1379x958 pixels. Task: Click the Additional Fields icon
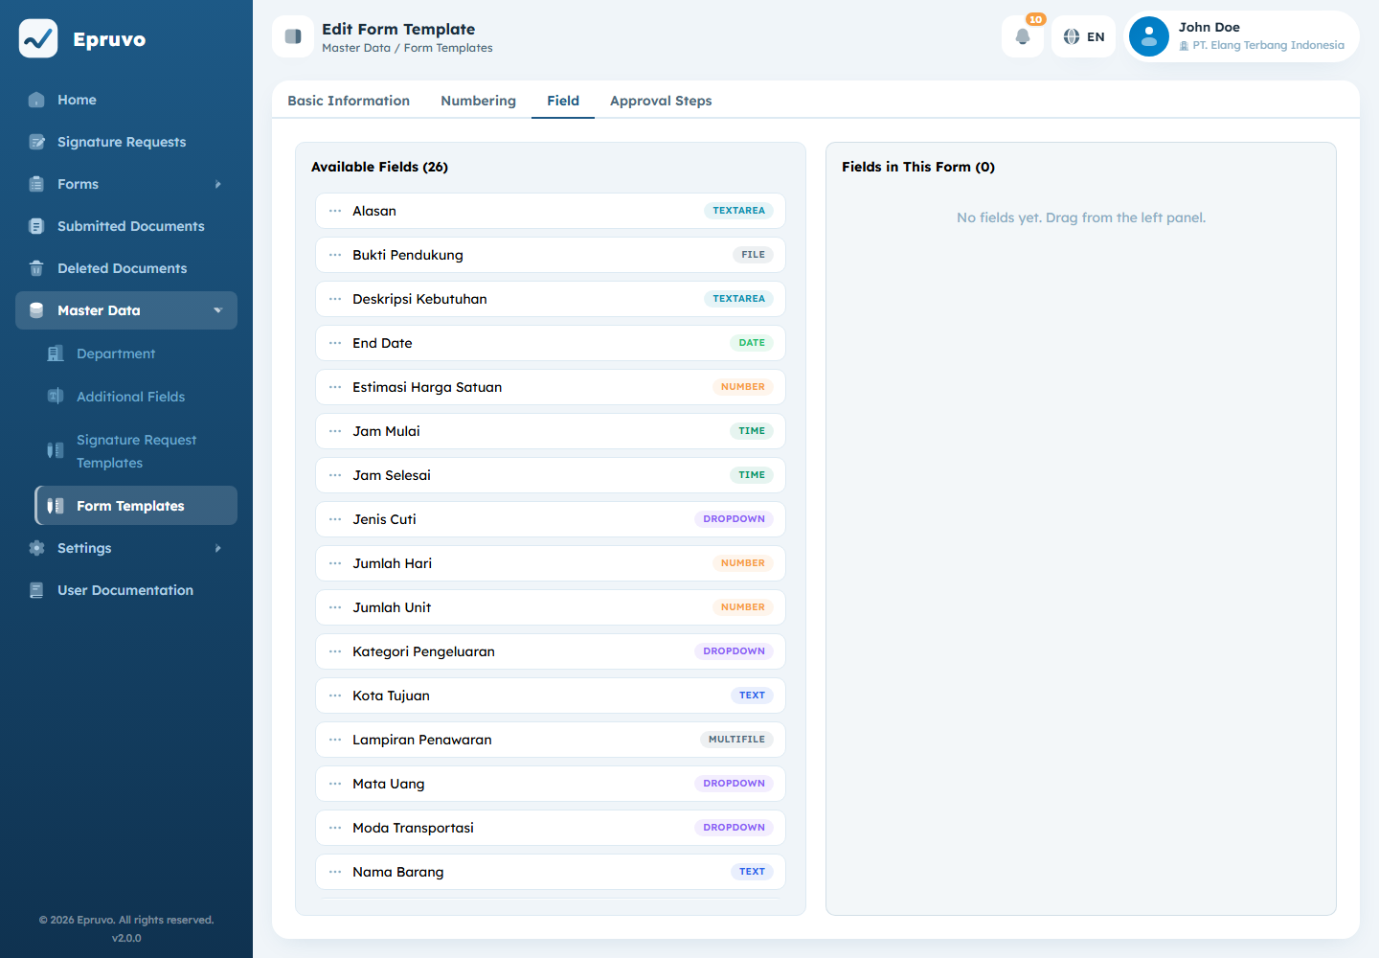pos(56,397)
